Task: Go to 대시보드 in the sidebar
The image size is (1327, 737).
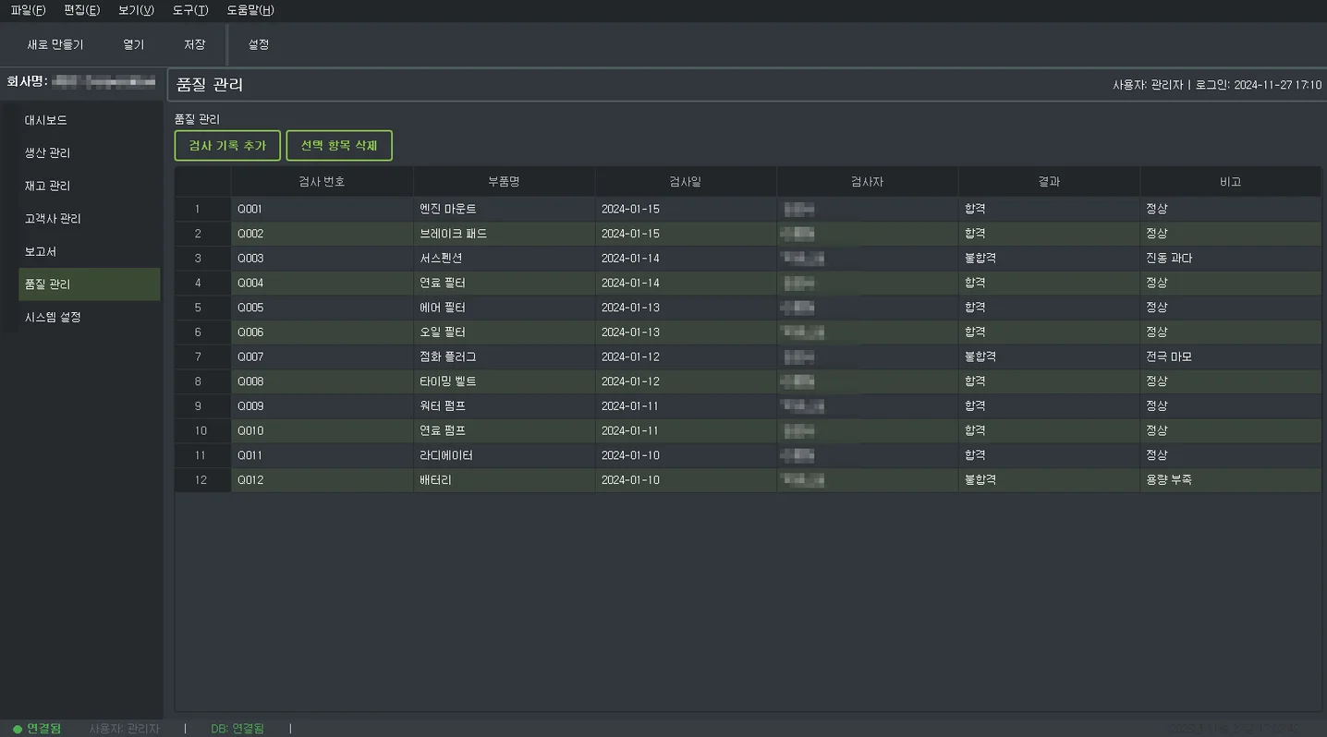Action: coord(46,120)
